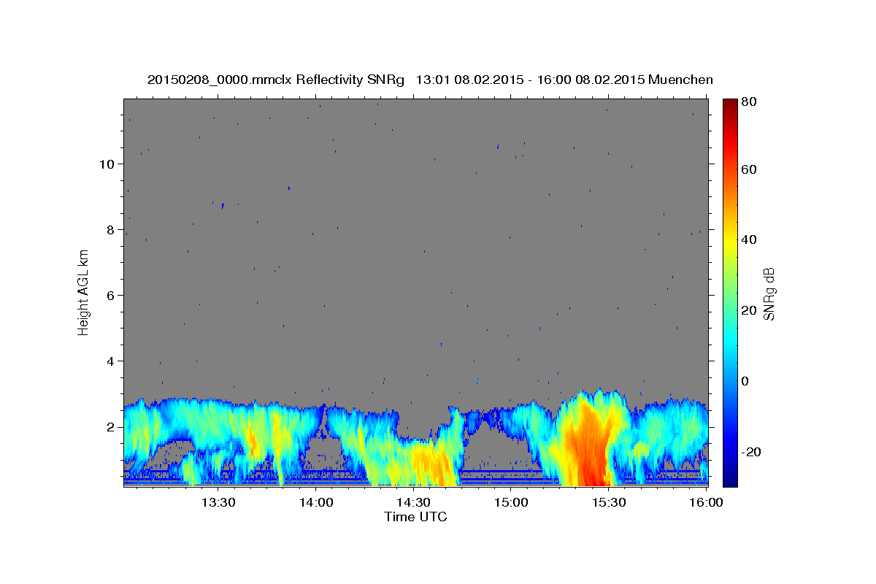This screenshot has height=584, width=876.
Task: Click the height tick label 4
Action: (111, 361)
